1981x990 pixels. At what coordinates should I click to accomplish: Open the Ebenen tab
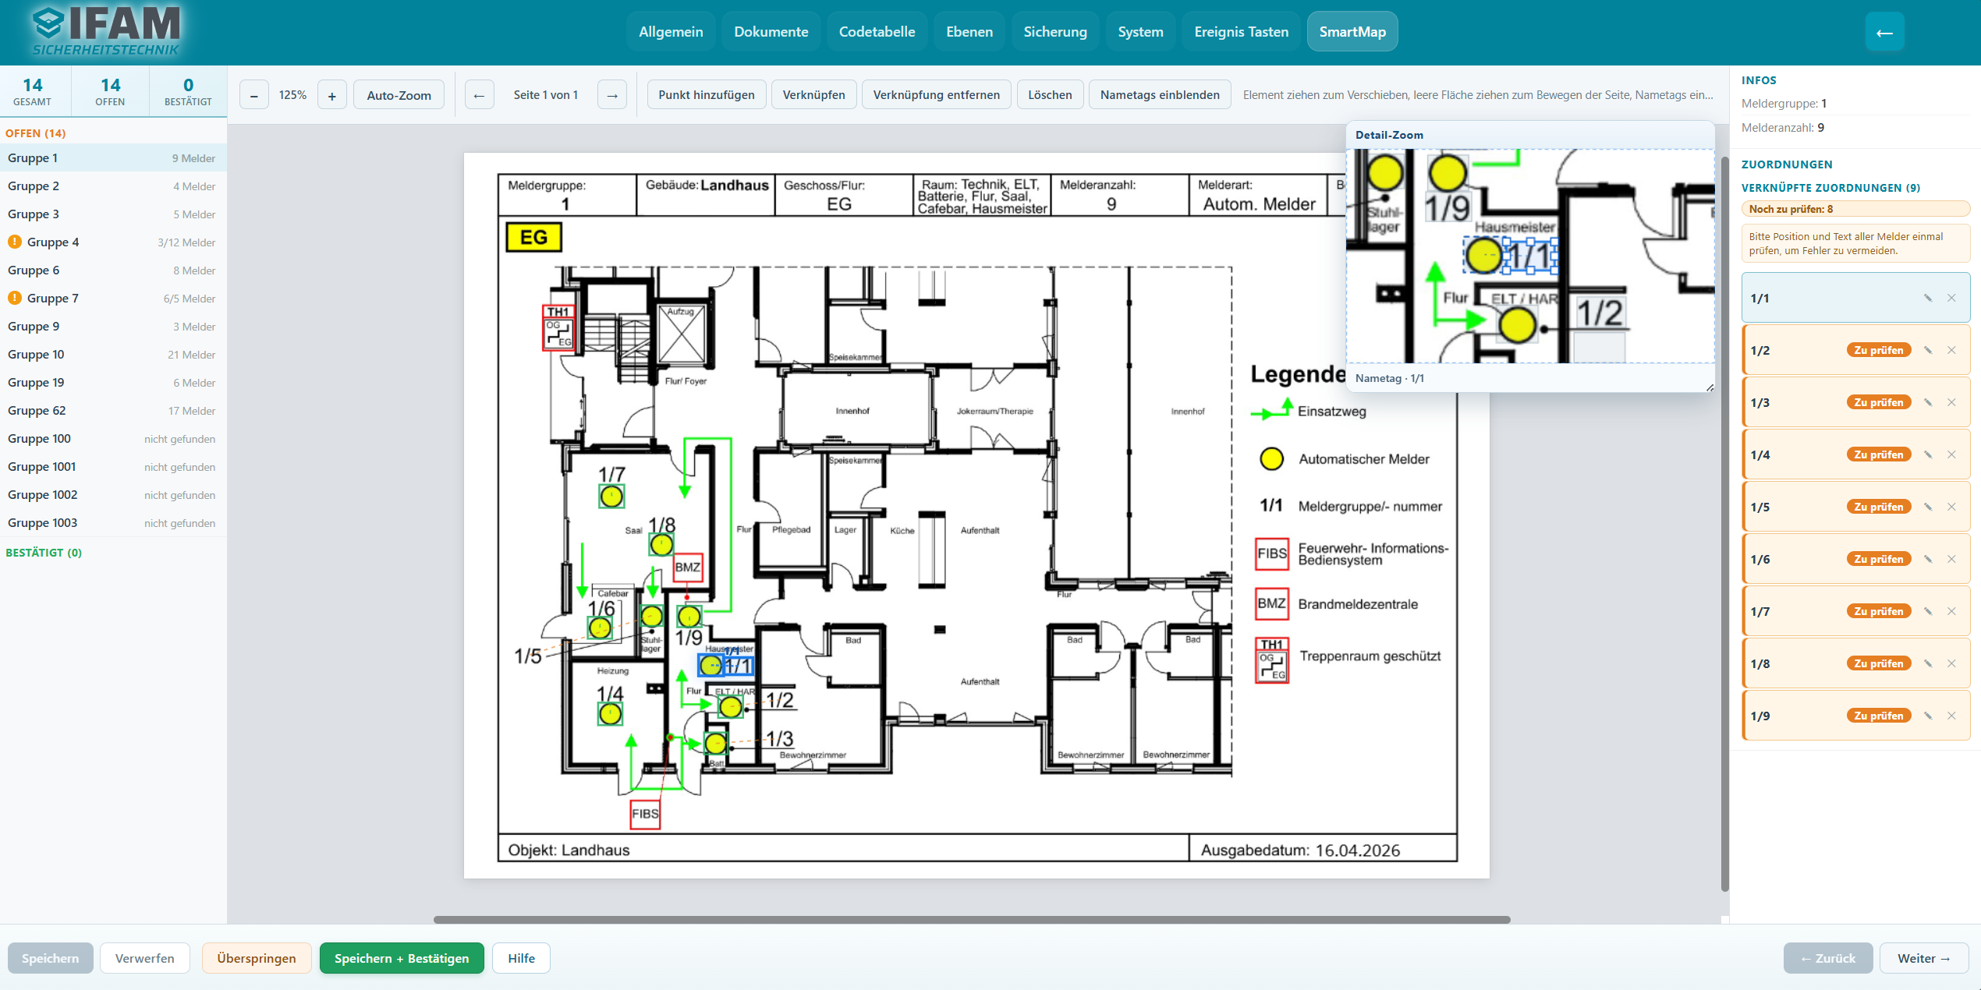pos(969,32)
